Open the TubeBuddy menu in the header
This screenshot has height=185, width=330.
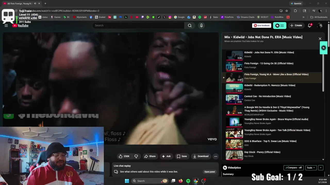[280, 25]
